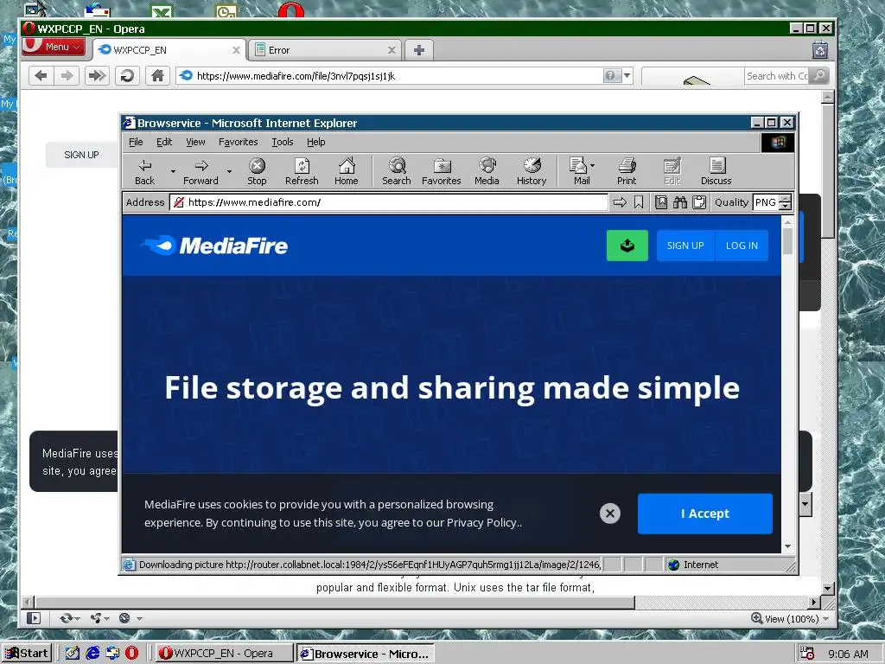885x664 pixels.
Task: Click Opera's back arrow navigation button
Action: tap(41, 76)
